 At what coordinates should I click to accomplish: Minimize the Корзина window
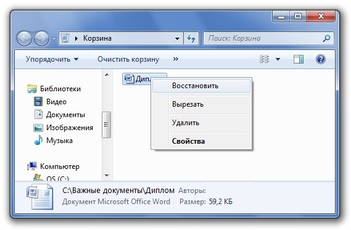click(x=281, y=16)
